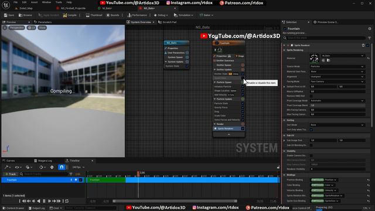Image resolution: width=375 pixels, height=211 pixels.
Task: Click the Show button in viewport
Action: point(42,28)
